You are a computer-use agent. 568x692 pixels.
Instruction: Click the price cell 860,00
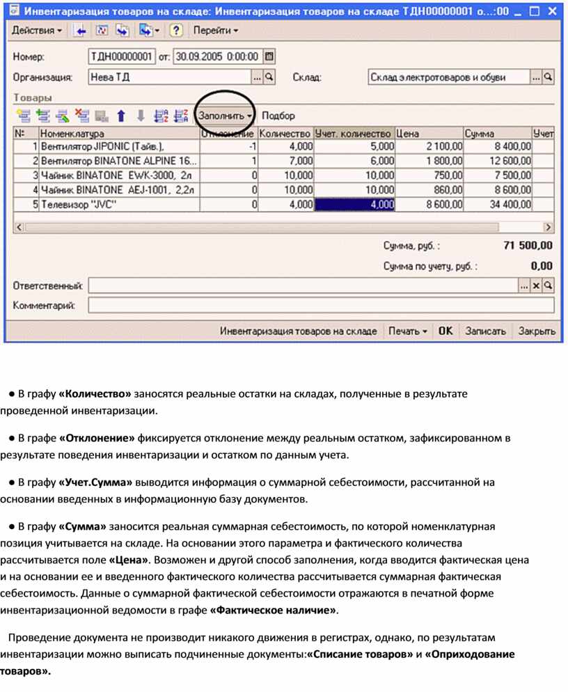[x=429, y=190]
